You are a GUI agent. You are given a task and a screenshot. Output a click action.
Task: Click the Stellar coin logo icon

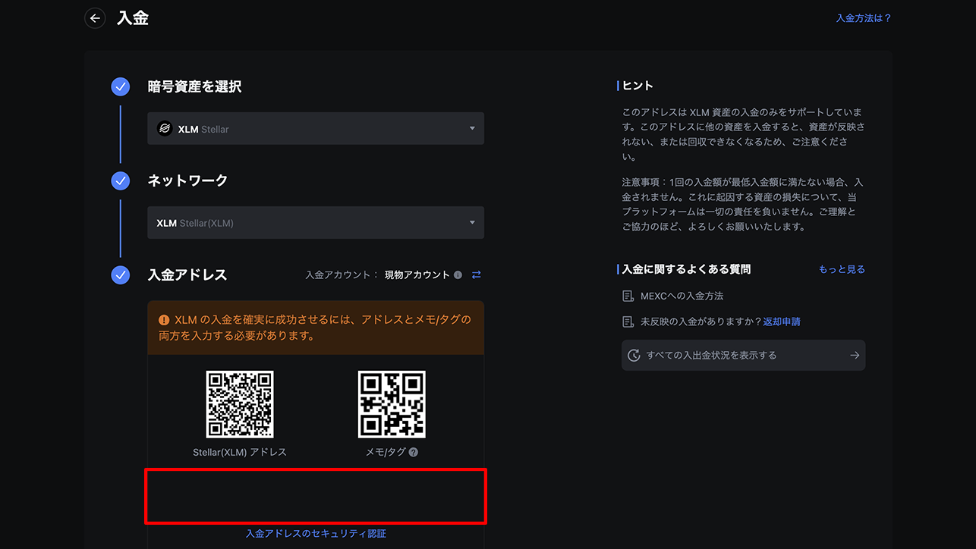[165, 129]
